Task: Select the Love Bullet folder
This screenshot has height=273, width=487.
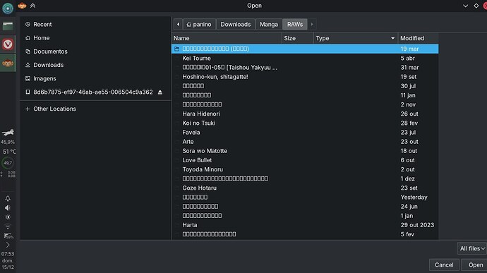Action: tap(305, 160)
